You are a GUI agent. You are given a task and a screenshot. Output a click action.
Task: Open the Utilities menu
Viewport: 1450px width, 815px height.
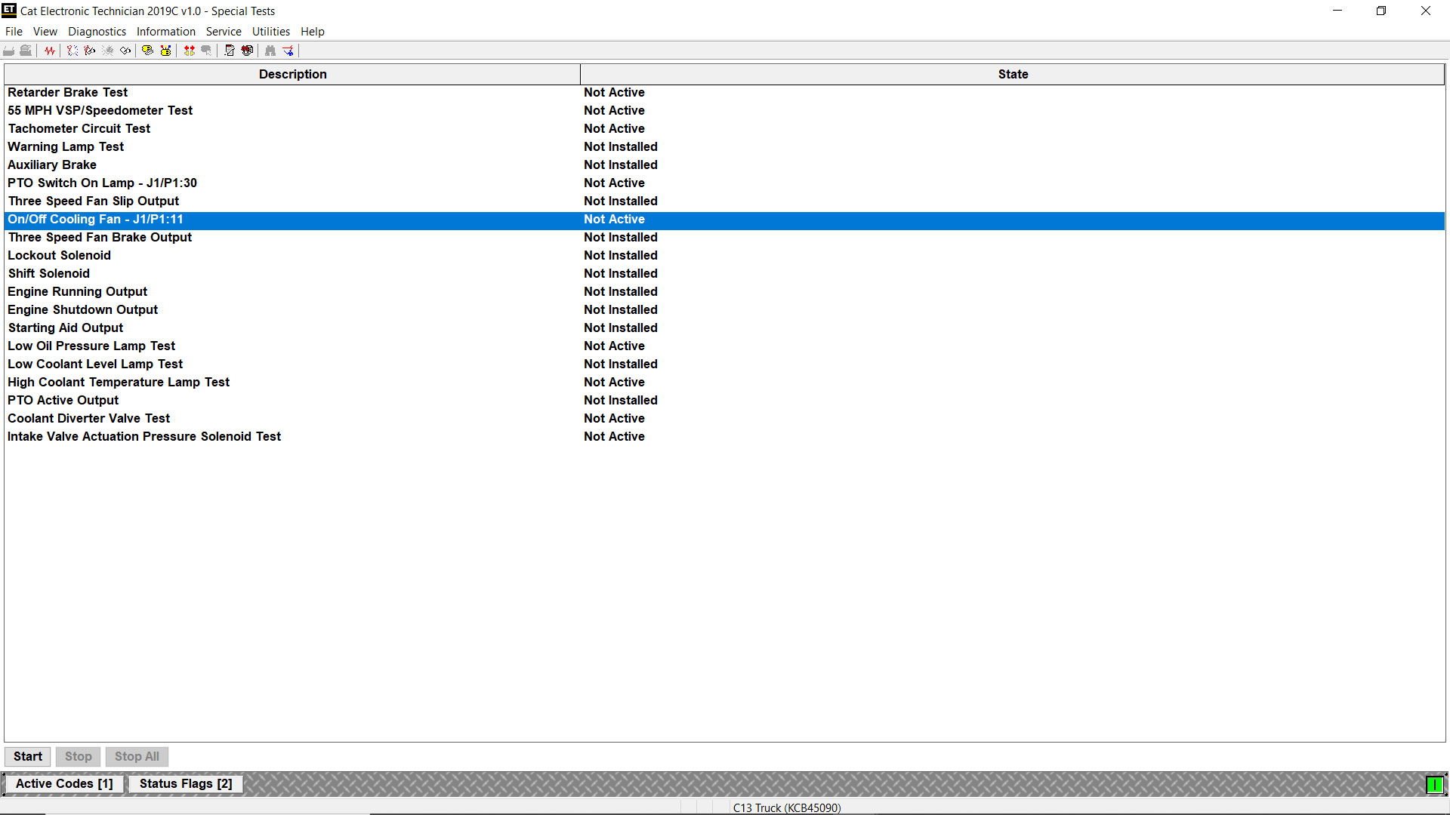(x=270, y=32)
